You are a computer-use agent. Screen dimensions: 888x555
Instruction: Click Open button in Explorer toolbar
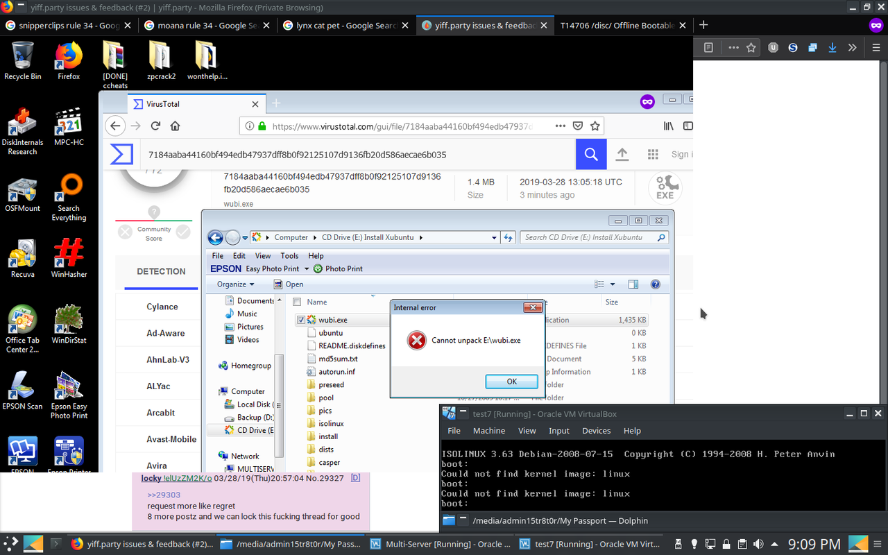pos(289,284)
